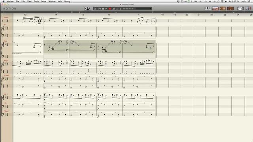253x142 pixels.
Task: Click the Wi-Fi status icon
Action: click(x=222, y=2)
